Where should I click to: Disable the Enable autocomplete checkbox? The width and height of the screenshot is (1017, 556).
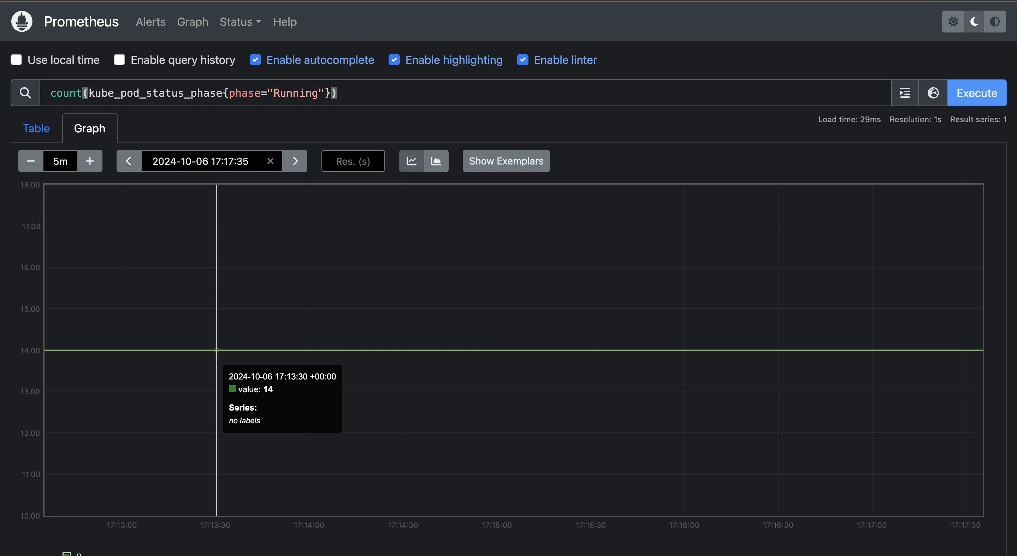click(x=255, y=60)
